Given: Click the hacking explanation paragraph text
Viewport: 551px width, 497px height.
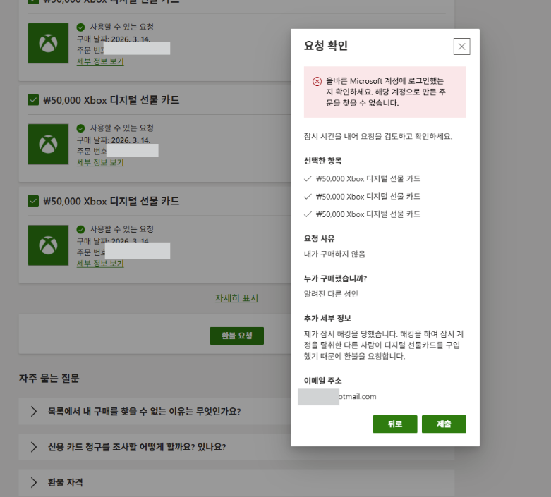Looking at the screenshot, I should pyautogui.click(x=384, y=345).
